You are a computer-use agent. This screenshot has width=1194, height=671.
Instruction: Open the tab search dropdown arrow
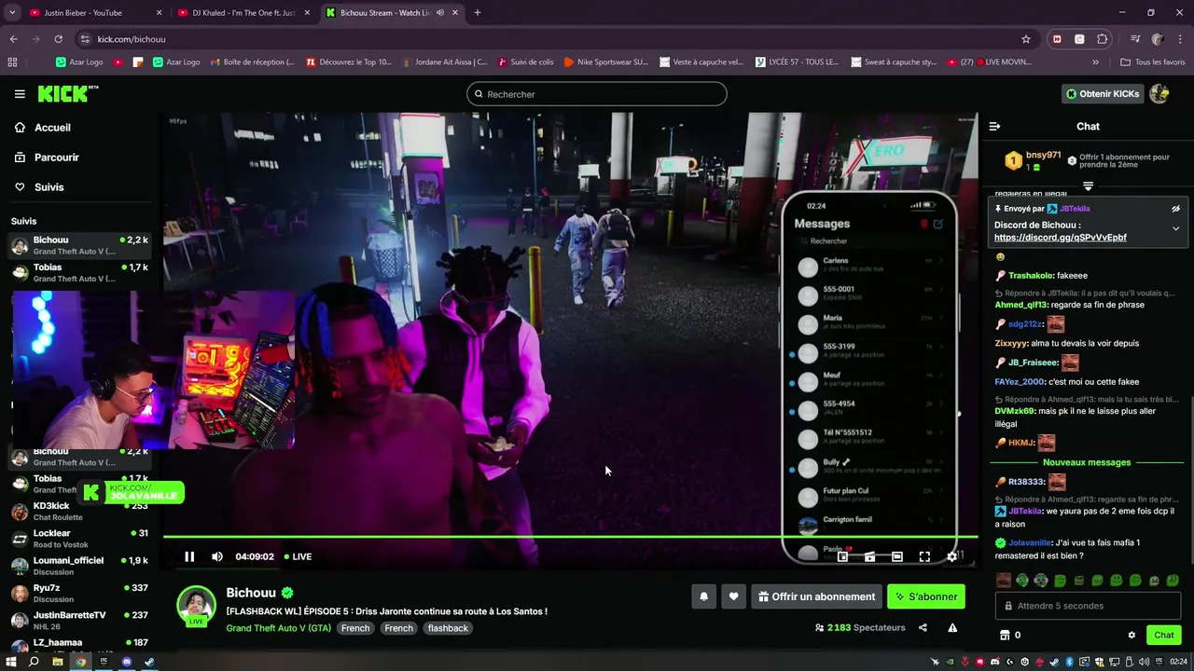click(x=12, y=13)
